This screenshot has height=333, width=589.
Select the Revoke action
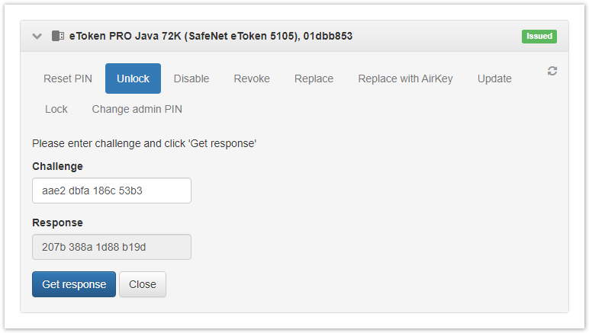[x=252, y=78]
